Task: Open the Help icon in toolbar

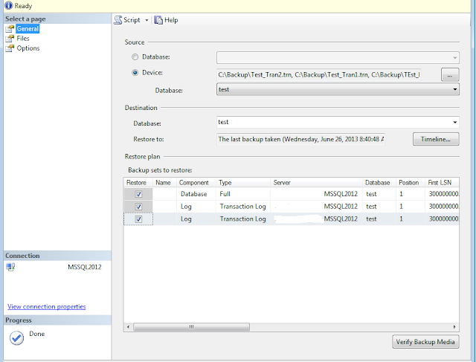Action: click(158, 20)
